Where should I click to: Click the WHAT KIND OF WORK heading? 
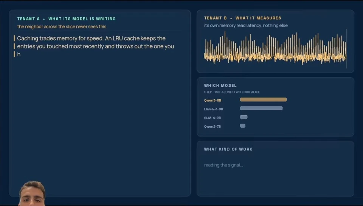[x=228, y=149]
